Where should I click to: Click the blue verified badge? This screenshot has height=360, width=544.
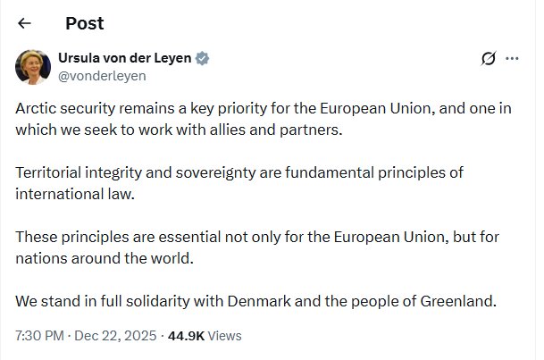pos(204,59)
